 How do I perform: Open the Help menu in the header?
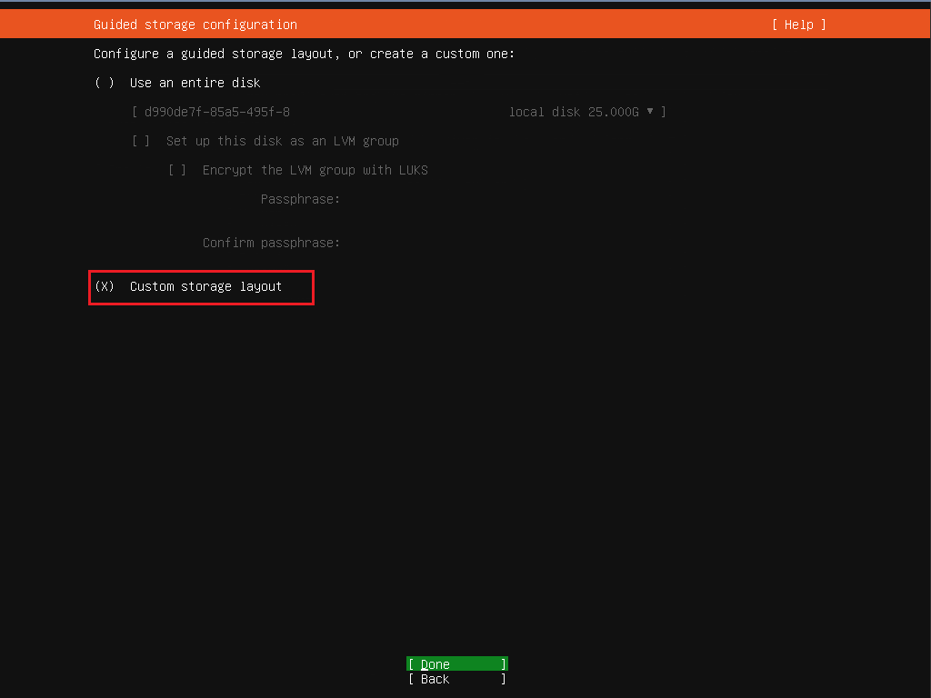tap(798, 25)
